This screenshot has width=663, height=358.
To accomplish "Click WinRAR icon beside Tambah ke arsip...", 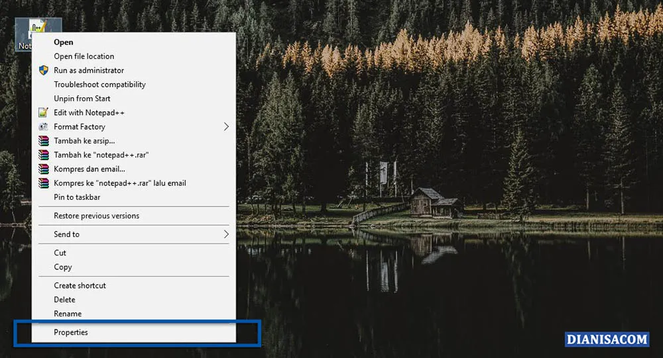I will 43,140.
